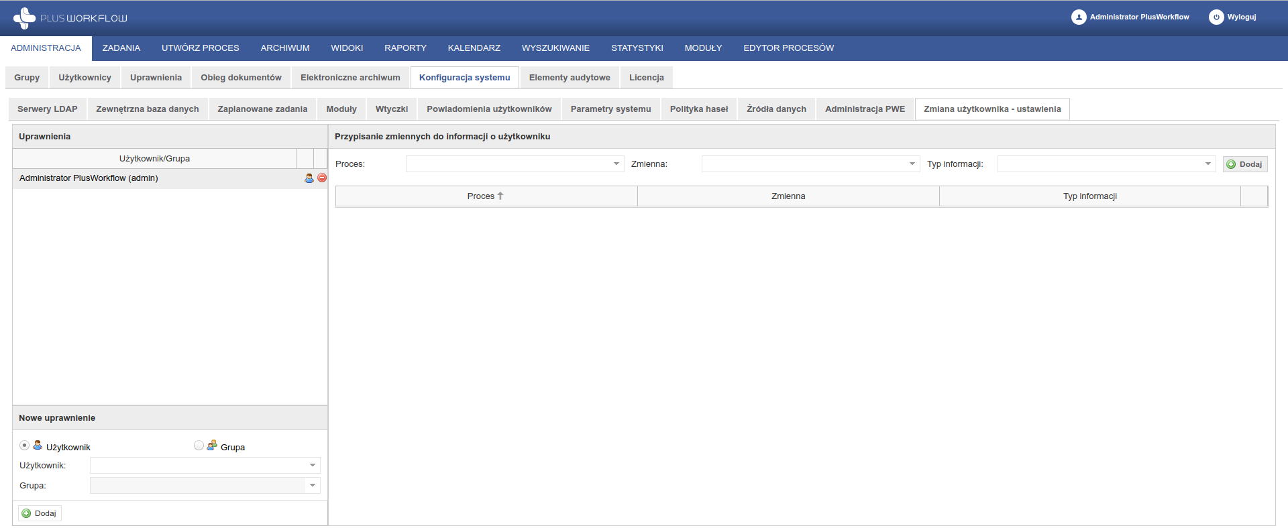The width and height of the screenshot is (1288, 528).
Task: Open the Parametry systemu tab
Action: pyautogui.click(x=610, y=109)
